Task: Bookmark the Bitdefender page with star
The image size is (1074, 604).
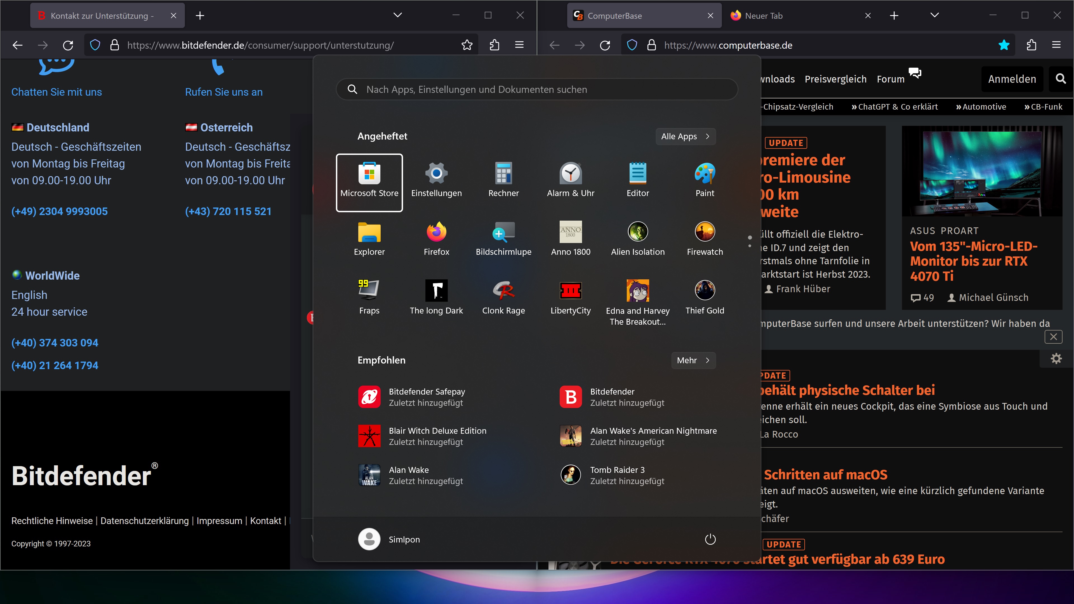Action: click(x=467, y=45)
